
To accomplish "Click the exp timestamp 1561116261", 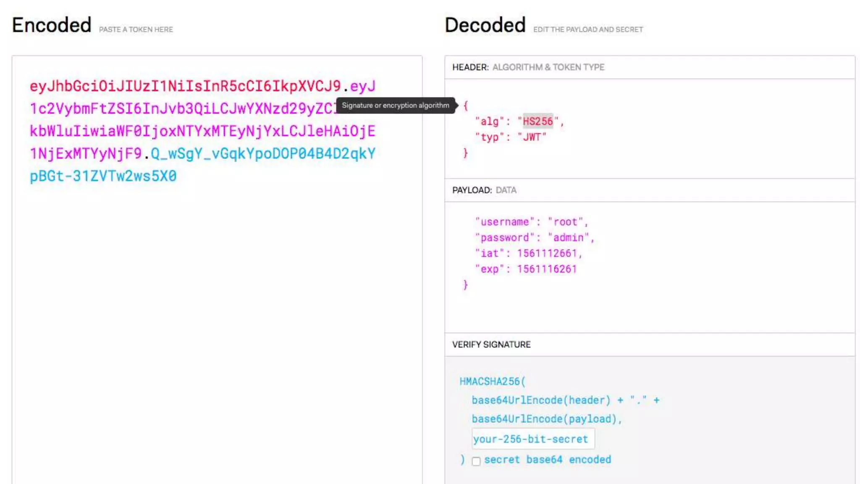I will pyautogui.click(x=547, y=269).
